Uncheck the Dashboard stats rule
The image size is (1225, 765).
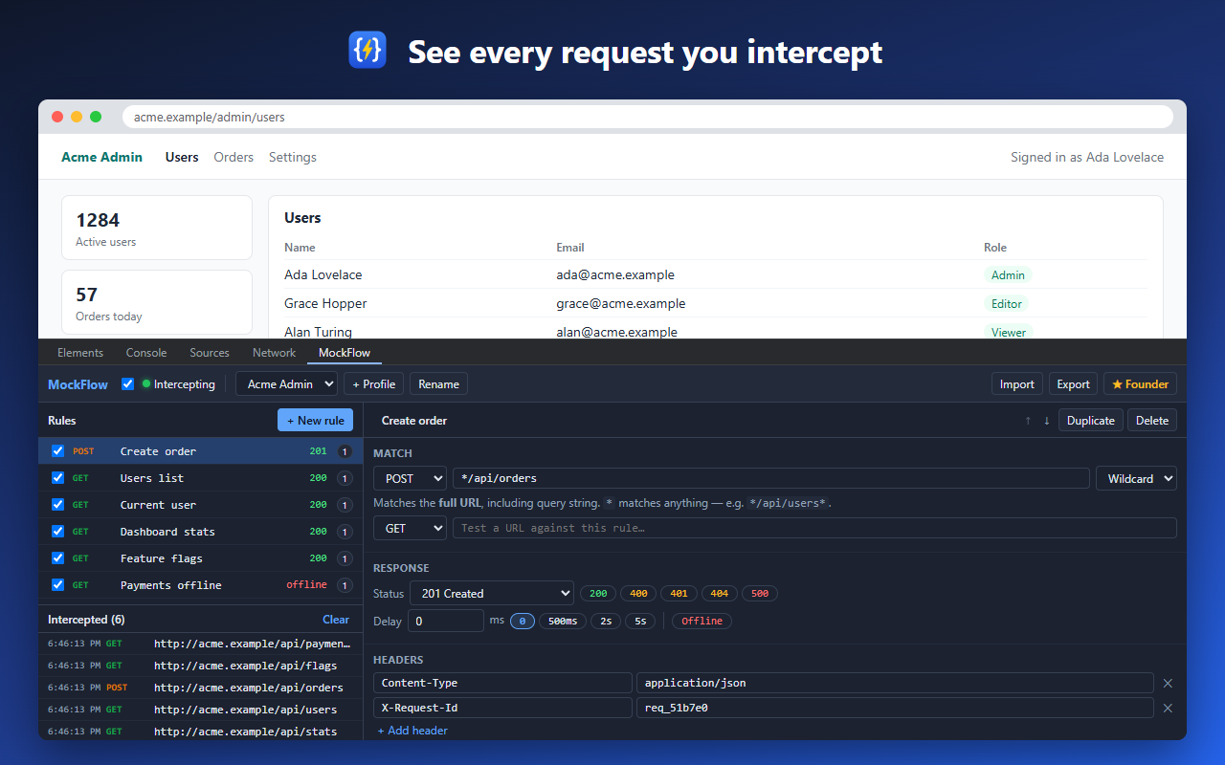point(57,532)
